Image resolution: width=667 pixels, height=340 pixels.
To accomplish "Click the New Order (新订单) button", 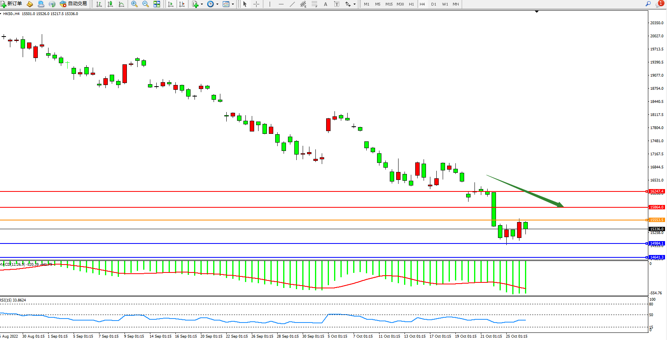I will tap(11, 4).
